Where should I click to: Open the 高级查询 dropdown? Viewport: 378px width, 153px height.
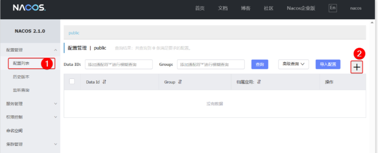click(294, 64)
